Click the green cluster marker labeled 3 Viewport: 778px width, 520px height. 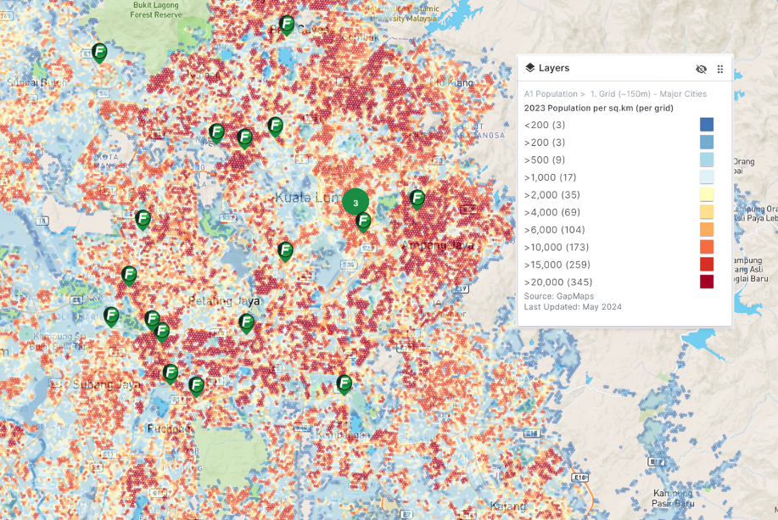[355, 202]
